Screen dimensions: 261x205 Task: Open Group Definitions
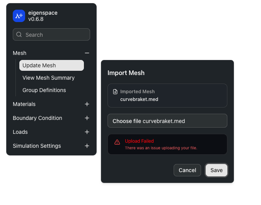pos(44,90)
